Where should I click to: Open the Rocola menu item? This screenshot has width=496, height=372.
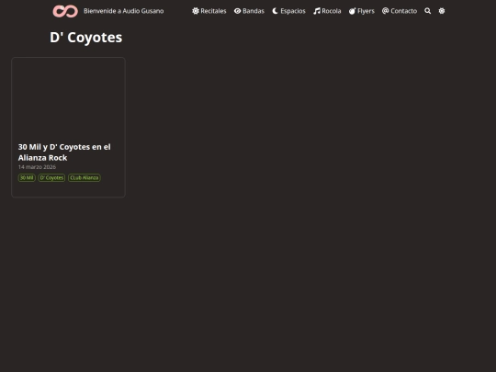point(332,11)
